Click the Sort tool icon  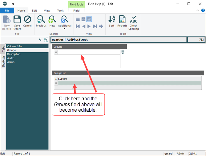pyautogui.click(x=111, y=22)
